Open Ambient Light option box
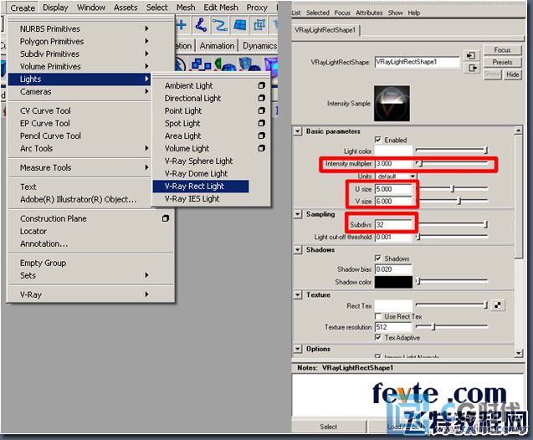This screenshot has height=440, width=533. (261, 85)
